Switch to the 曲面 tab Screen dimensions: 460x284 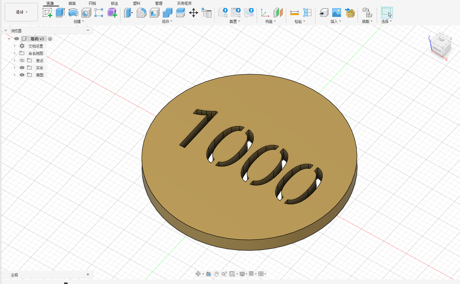[72, 3]
